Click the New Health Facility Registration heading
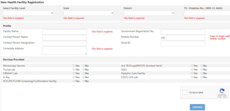The width and height of the screenshot is (230, 111). (x=22, y=2)
